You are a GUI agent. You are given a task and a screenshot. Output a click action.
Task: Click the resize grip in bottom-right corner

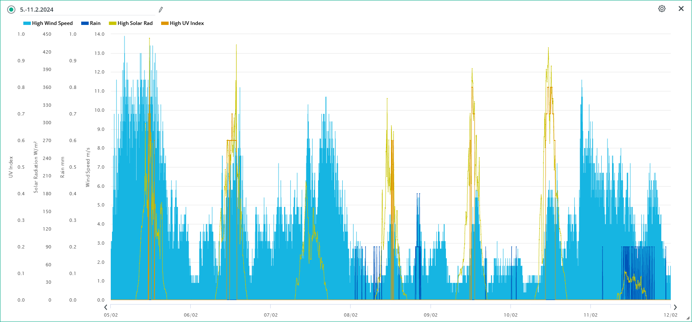click(x=688, y=318)
